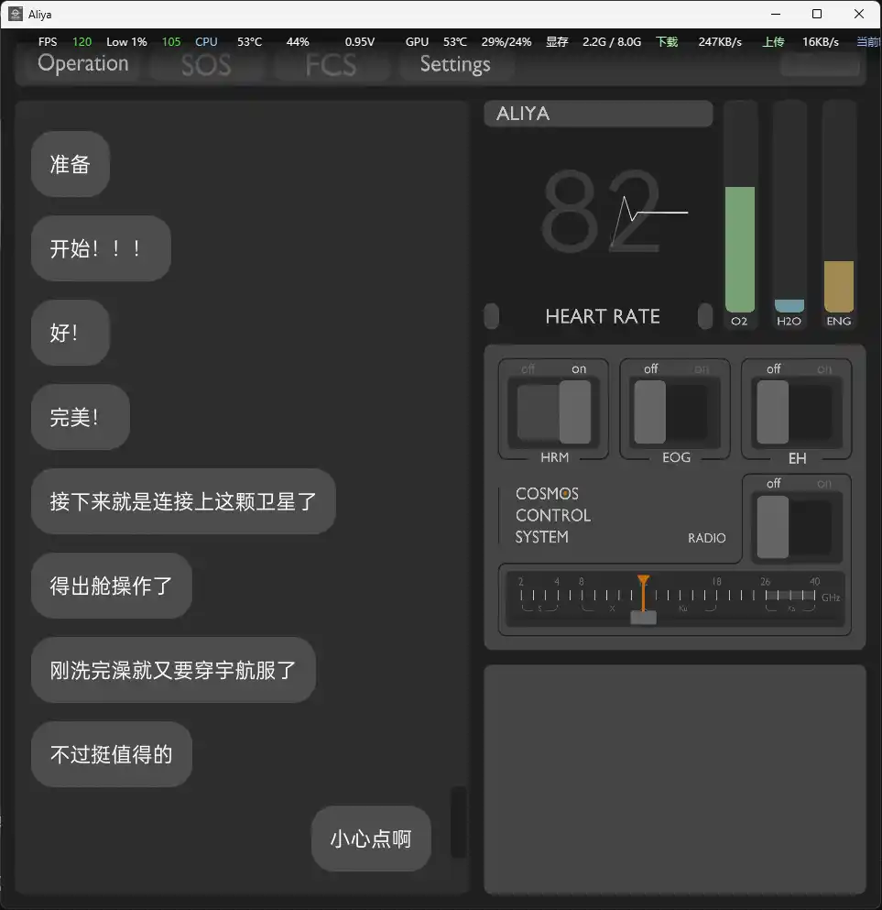
Task: Click the left arrow beside HEART RATE
Action: pyautogui.click(x=492, y=316)
